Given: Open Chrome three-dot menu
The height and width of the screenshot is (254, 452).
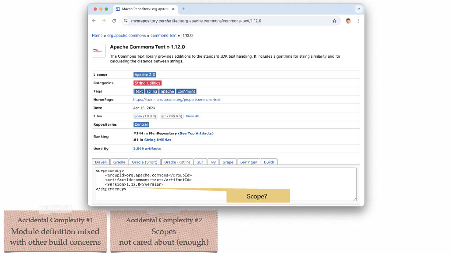Looking at the screenshot, I should point(358,21).
